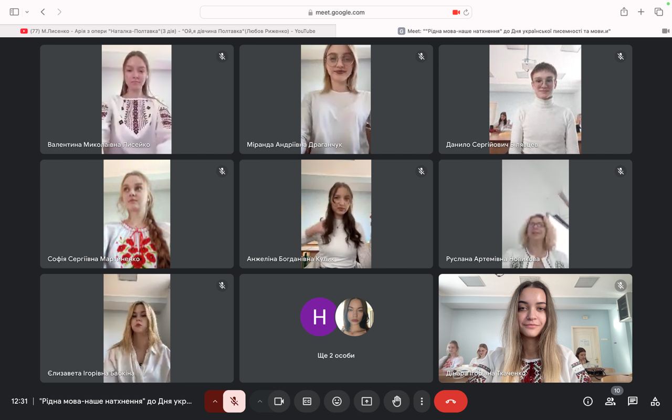Switch to the YouTube Лисенко tab
The width and height of the screenshot is (672, 420).
tap(168, 31)
